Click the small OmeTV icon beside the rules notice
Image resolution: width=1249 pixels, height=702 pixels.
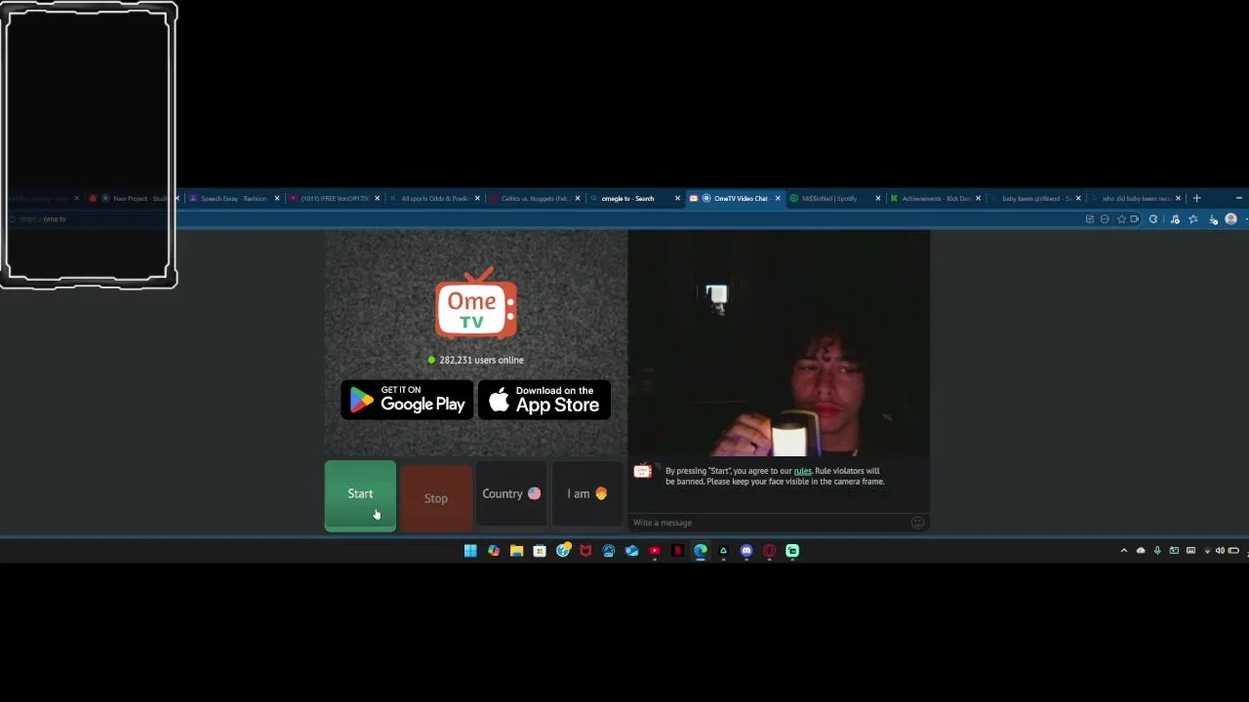(x=642, y=472)
